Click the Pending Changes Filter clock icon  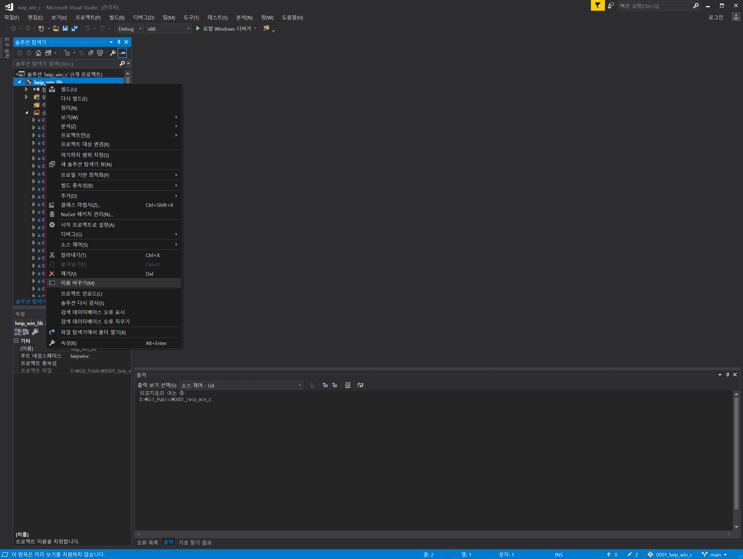click(67, 53)
